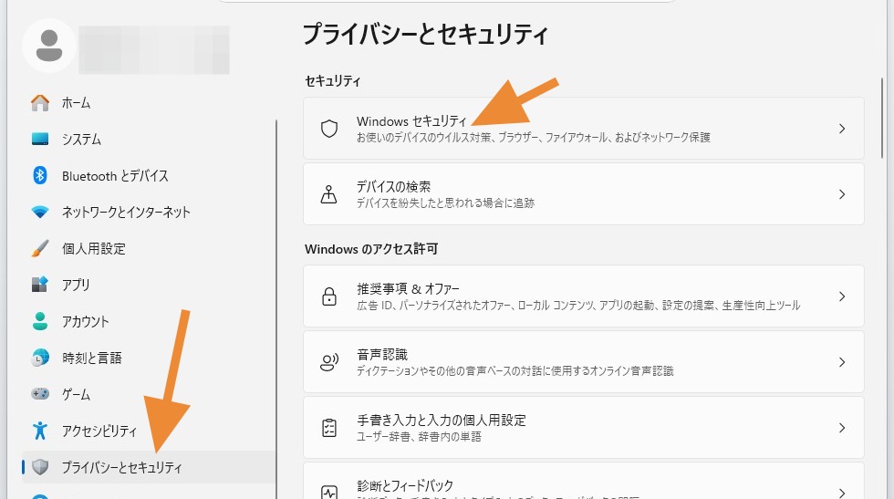The image size is (894, 499).
Task: Open アカウント settings page
Action: coord(148,321)
